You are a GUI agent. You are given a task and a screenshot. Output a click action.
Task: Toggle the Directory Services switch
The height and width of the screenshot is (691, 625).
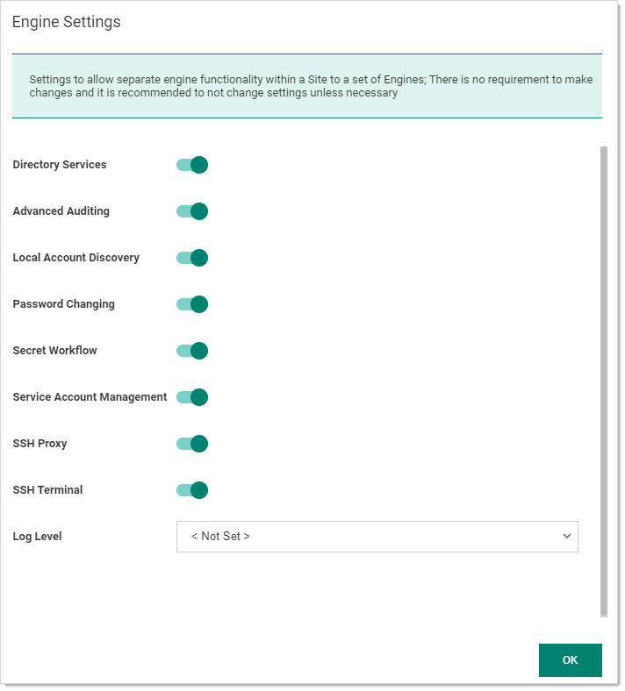click(x=192, y=165)
